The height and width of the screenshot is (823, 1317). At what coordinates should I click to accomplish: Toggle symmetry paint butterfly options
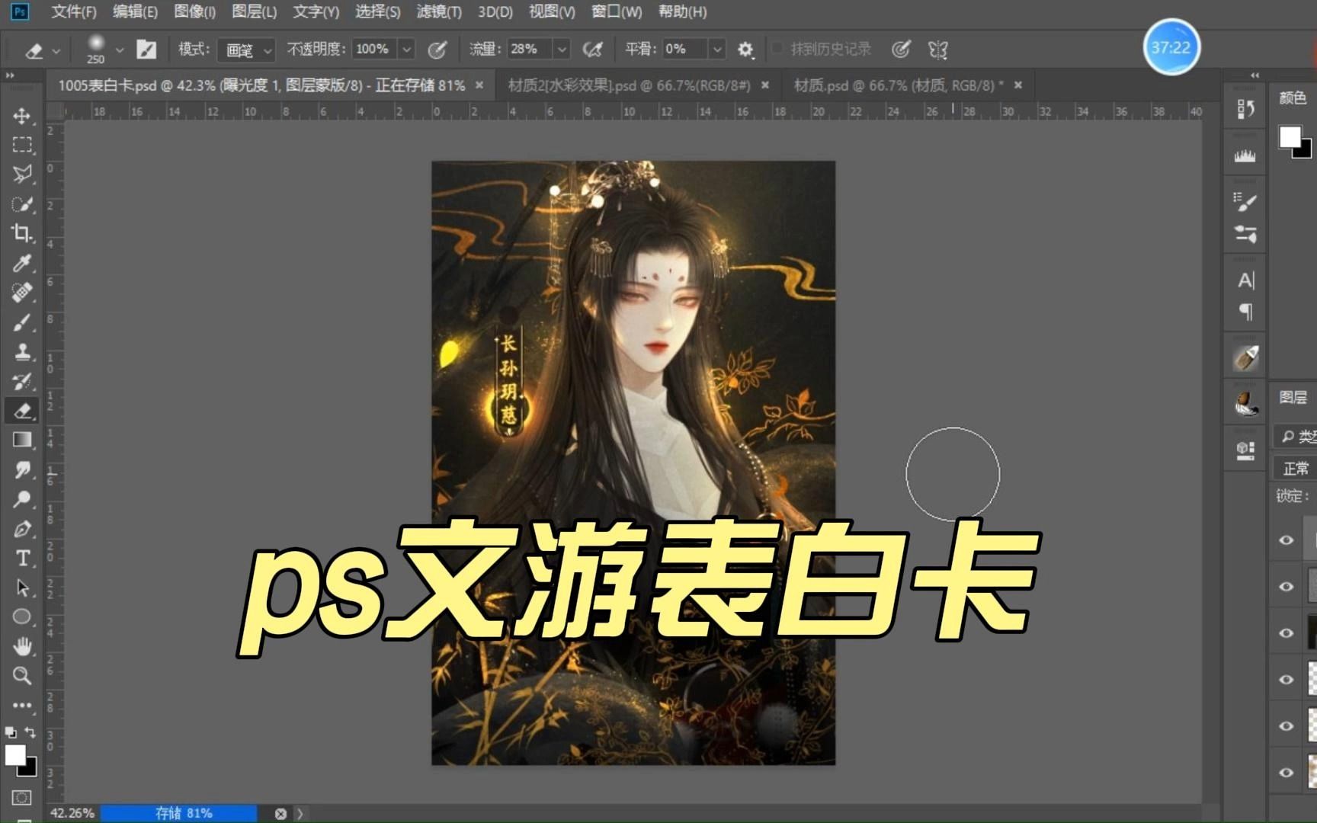pos(938,50)
